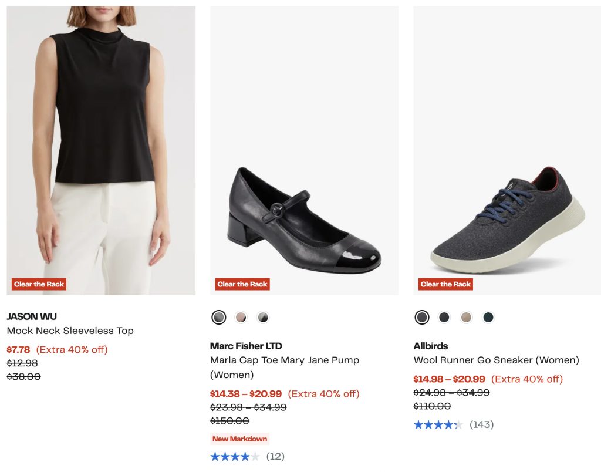Choose the beige swatch for Marla pump

(241, 318)
